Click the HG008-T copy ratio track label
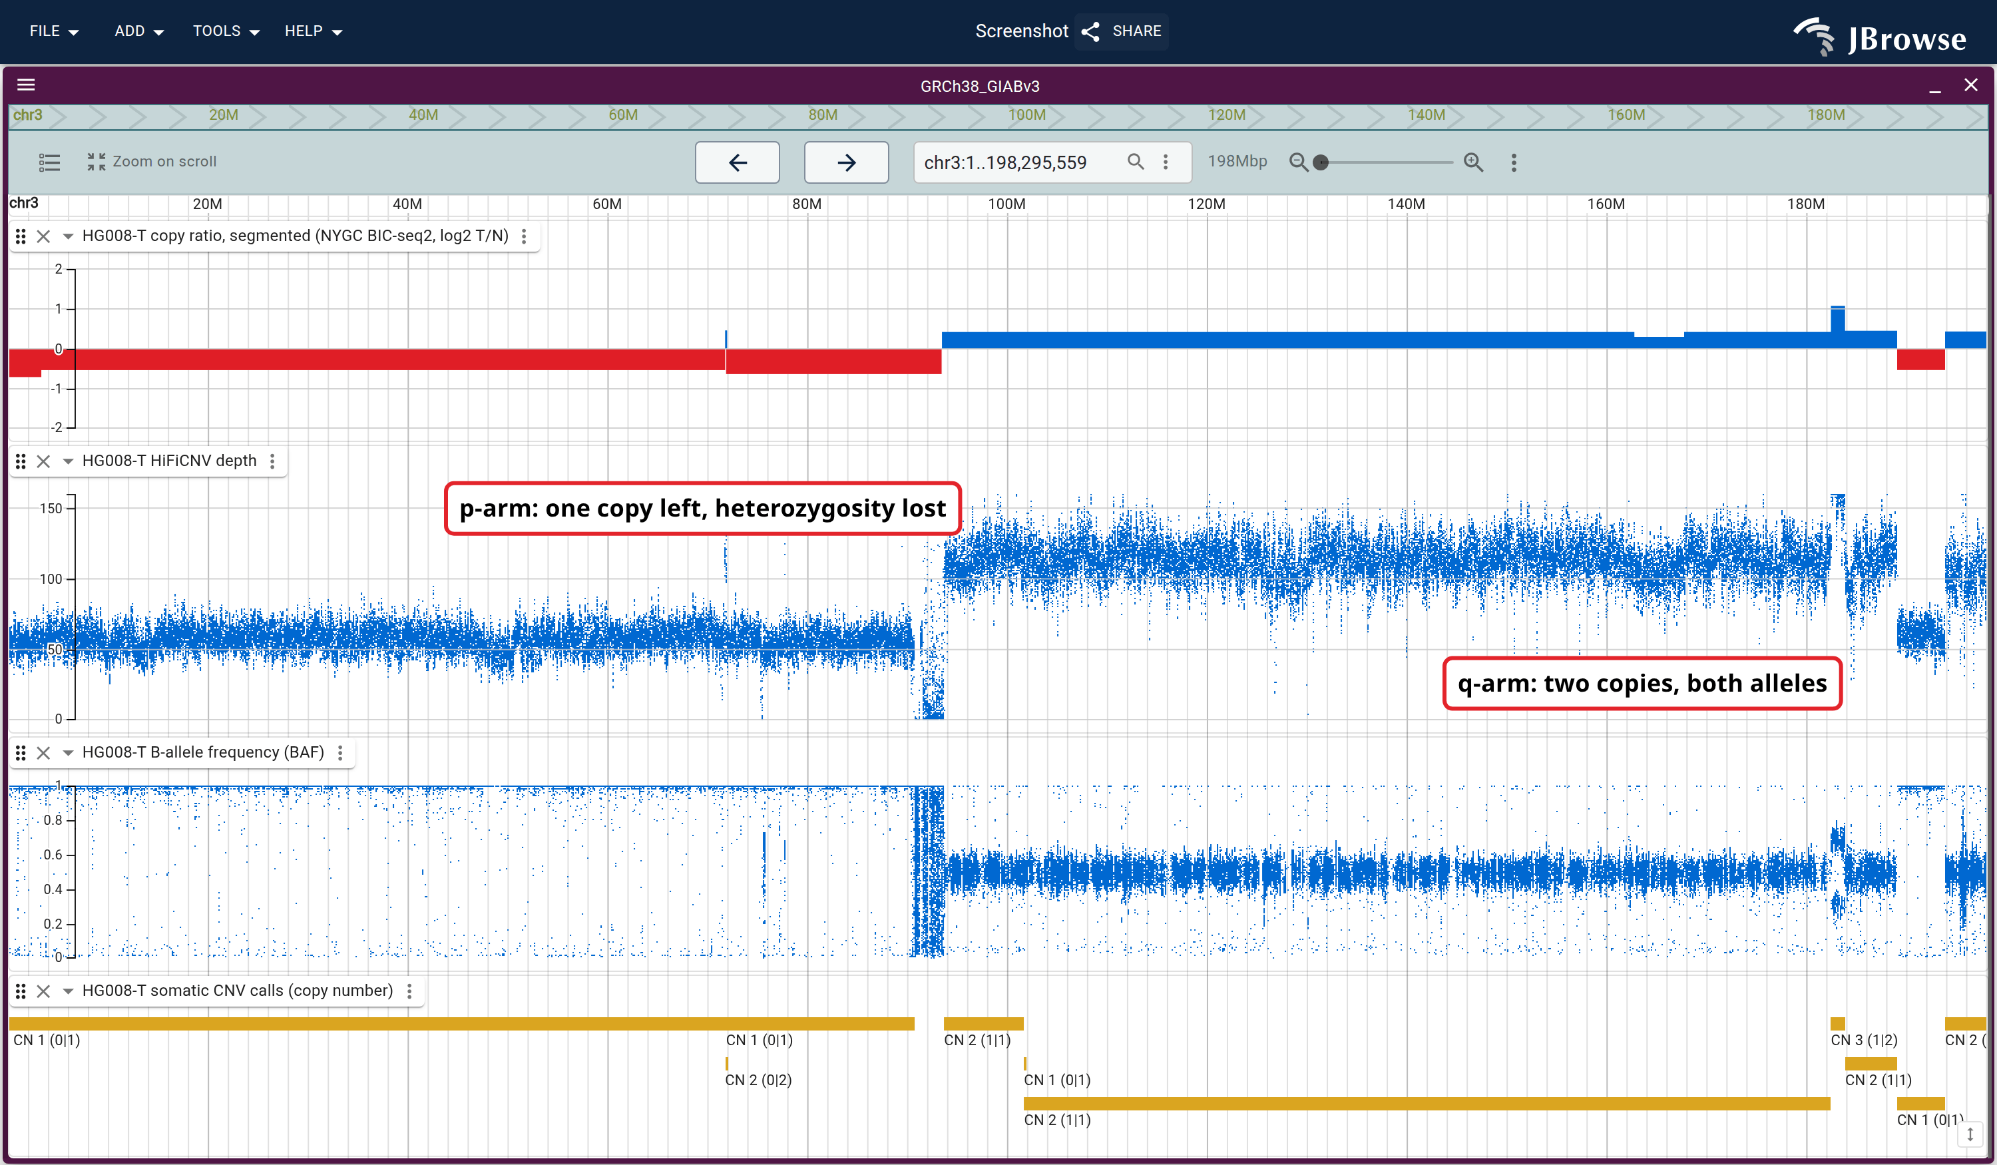This screenshot has height=1165, width=1997. pyautogui.click(x=296, y=236)
